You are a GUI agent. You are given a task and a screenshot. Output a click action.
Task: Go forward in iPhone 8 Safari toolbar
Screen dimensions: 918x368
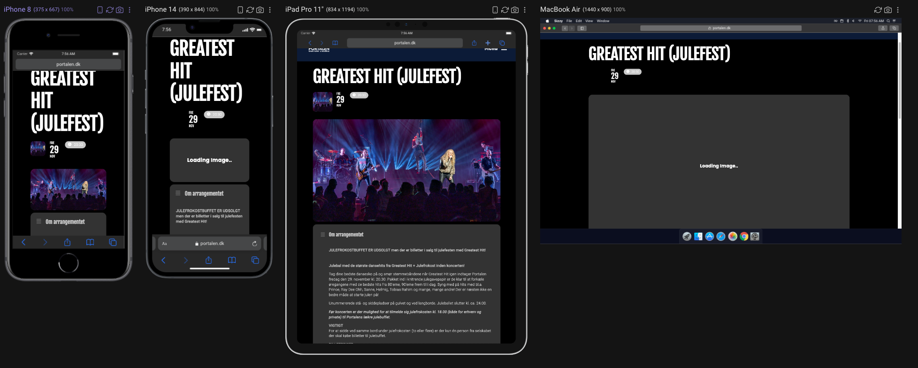45,242
